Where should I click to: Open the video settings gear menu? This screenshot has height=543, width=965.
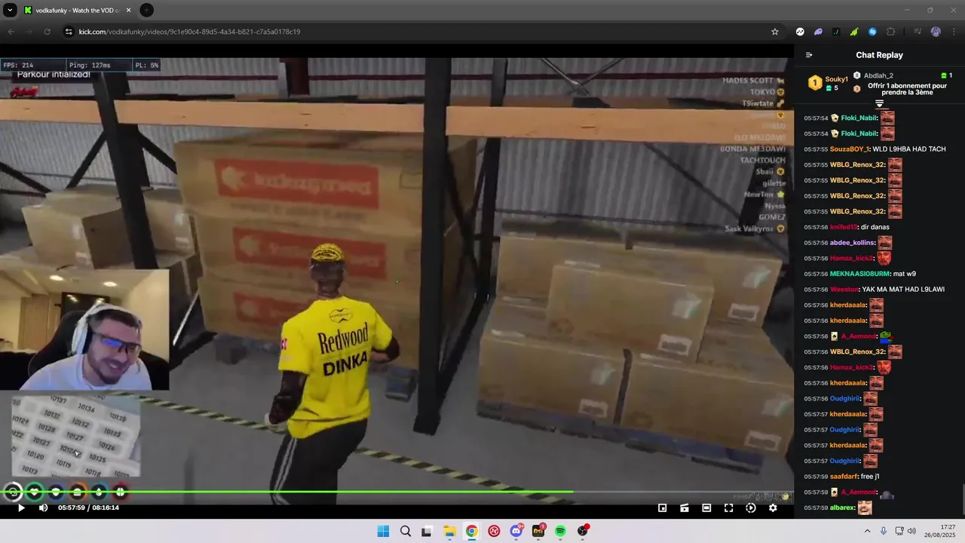[x=773, y=508]
